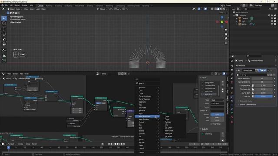
Task: Select the Scale tool in the viewport toolbar
Action: [x=4, y=39]
